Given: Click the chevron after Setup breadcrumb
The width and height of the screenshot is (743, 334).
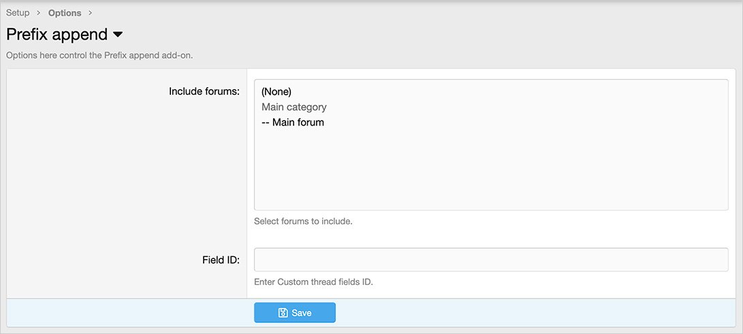Looking at the screenshot, I should tap(39, 13).
